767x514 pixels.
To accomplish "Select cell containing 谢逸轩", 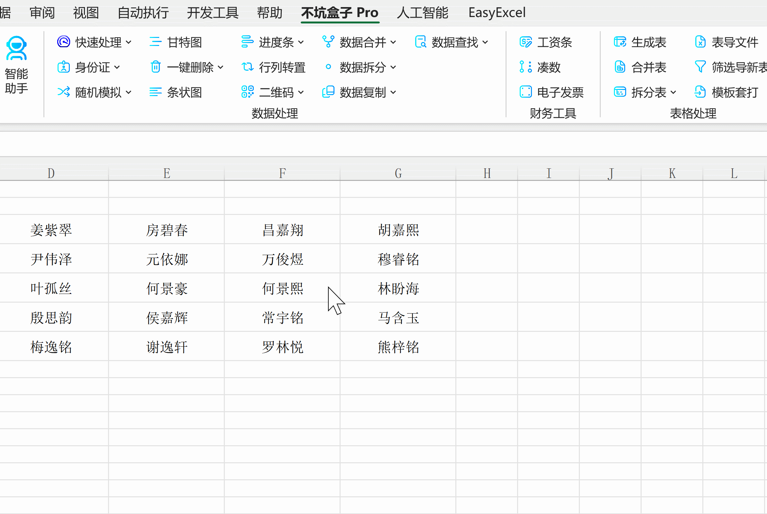I will tap(167, 347).
